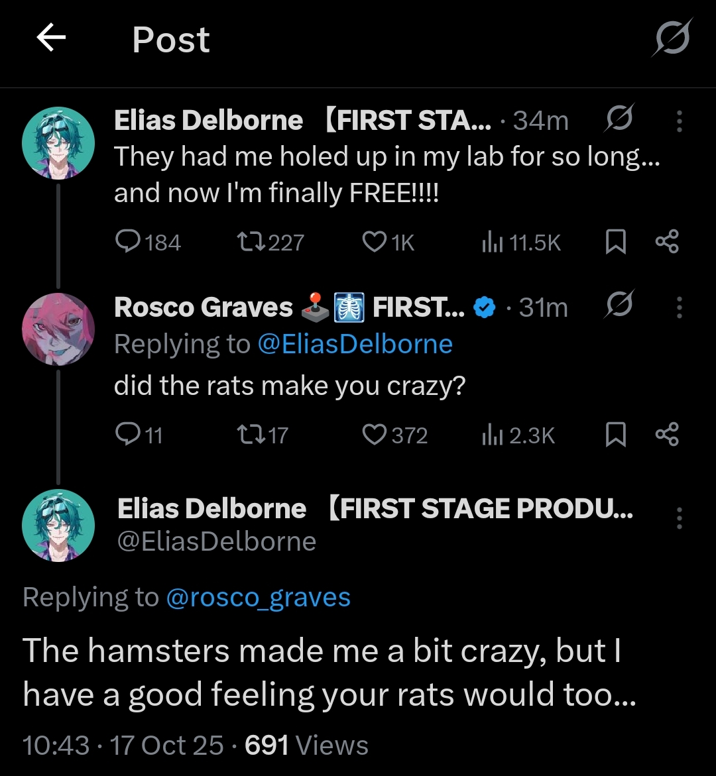Viewport: 716px width, 776px height.
Task: Open Rosco Graves' profile picture
Action: (x=58, y=329)
